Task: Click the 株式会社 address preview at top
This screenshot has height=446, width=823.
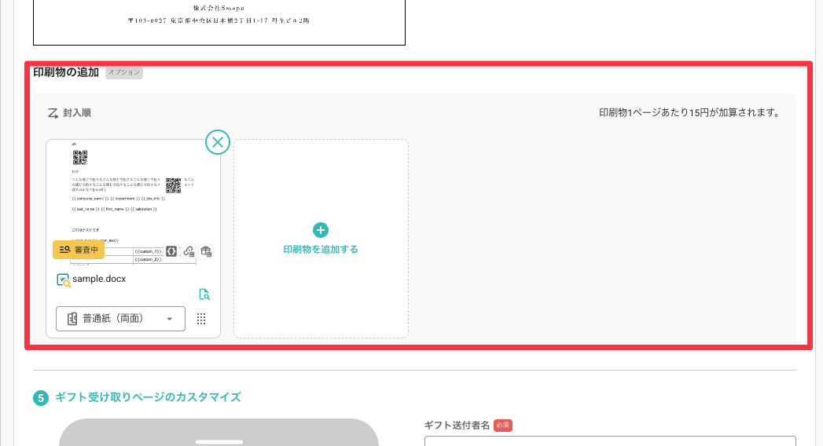Action: [x=219, y=15]
